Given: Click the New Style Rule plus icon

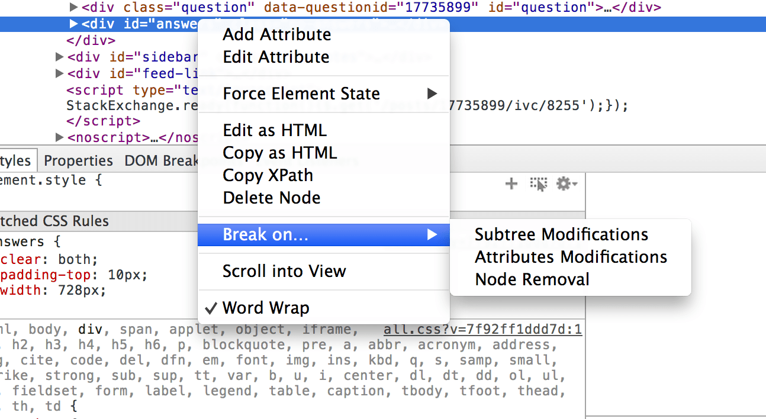Looking at the screenshot, I should coord(511,184).
